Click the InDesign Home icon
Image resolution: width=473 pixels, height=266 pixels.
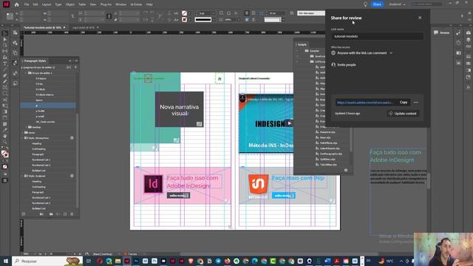[16, 4]
